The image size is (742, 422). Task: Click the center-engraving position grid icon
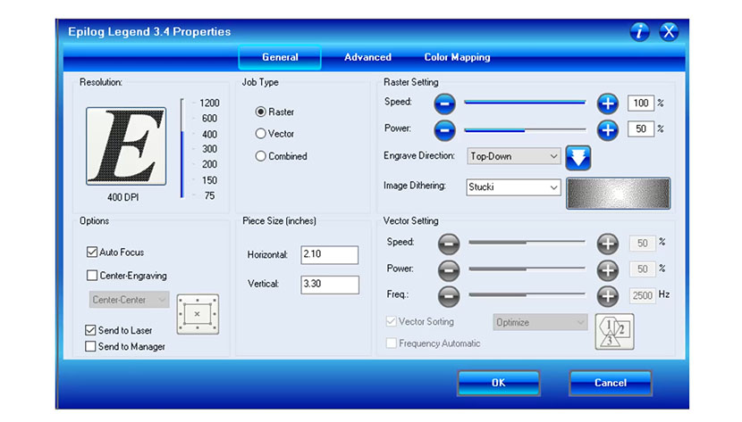pos(197,313)
